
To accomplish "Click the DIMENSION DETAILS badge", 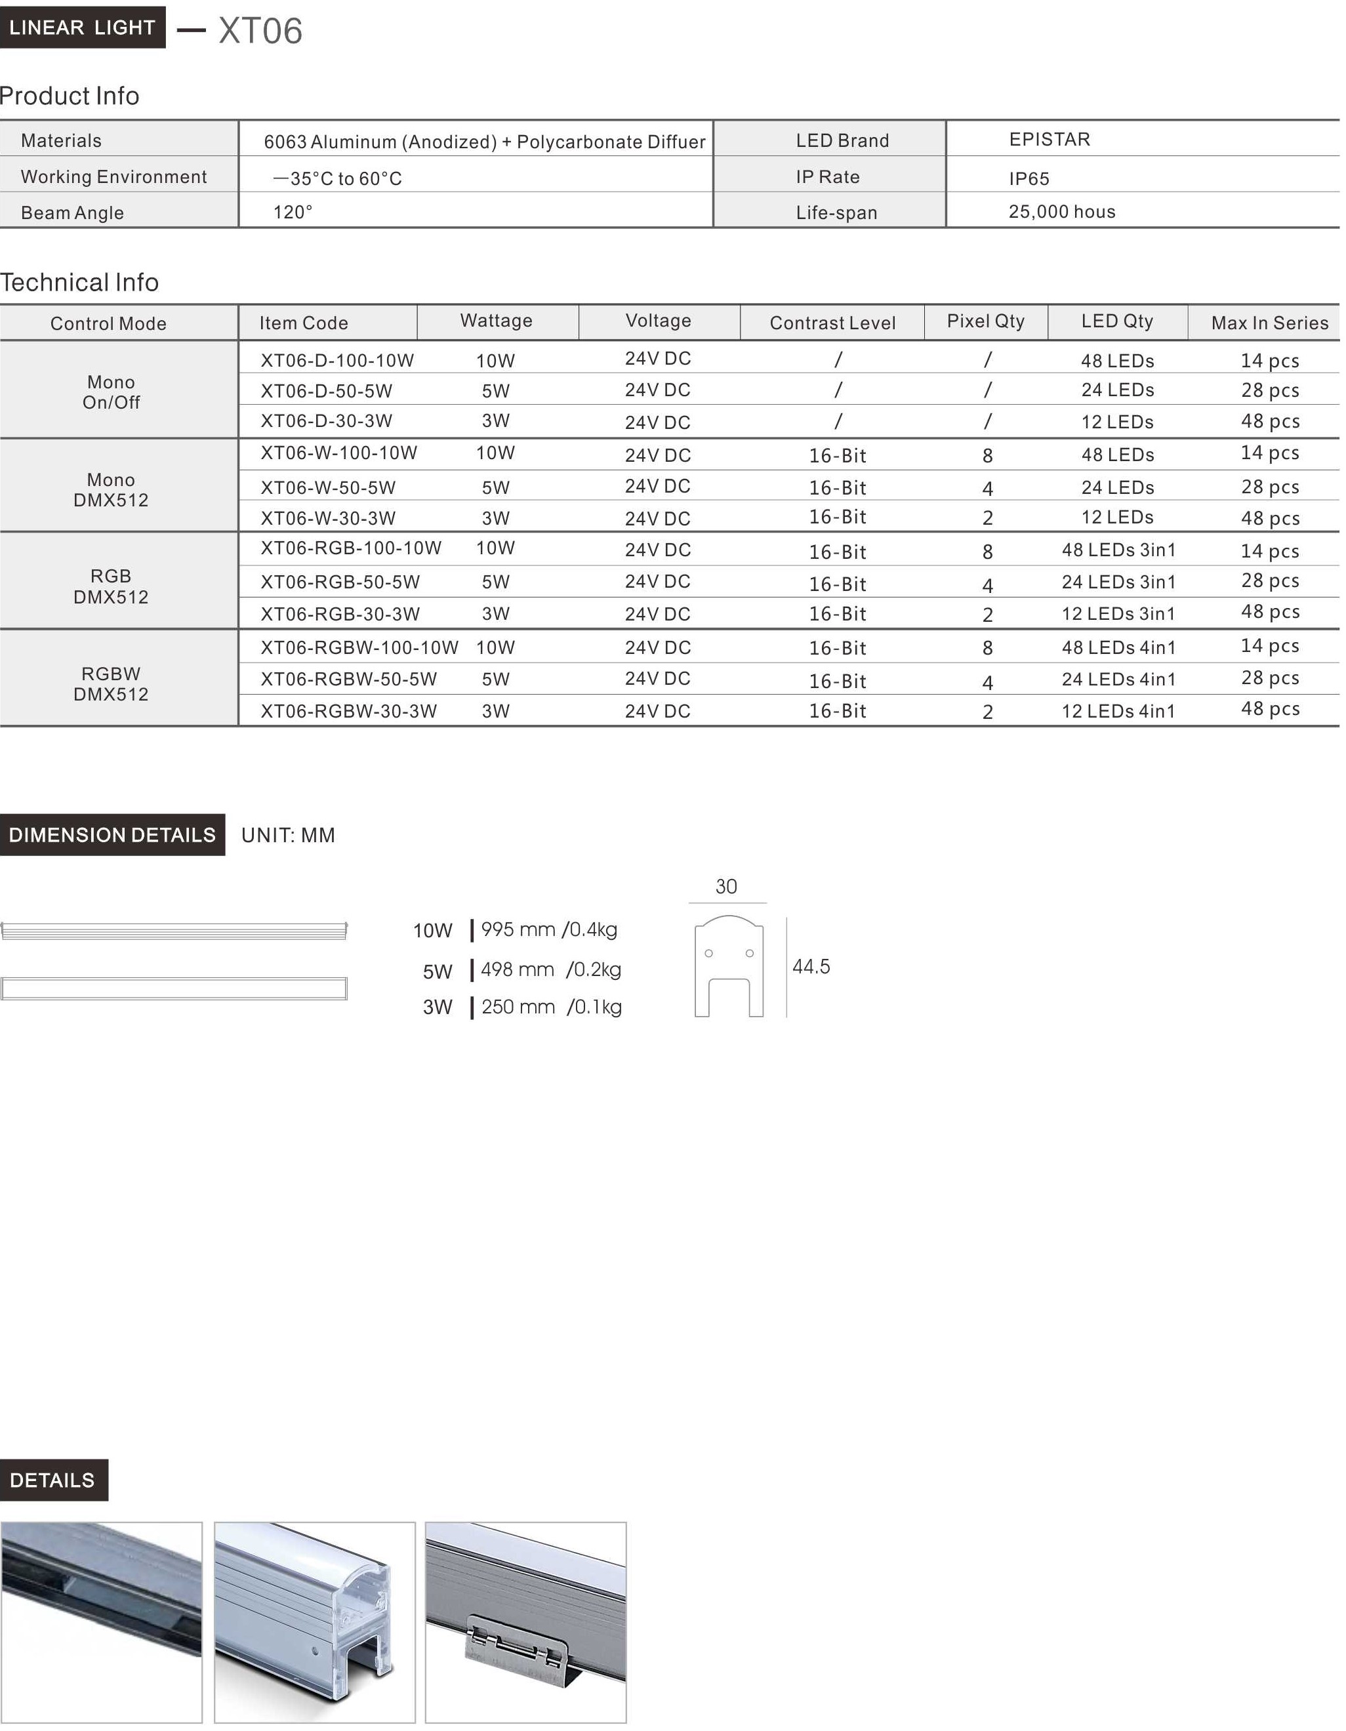I will tap(113, 836).
